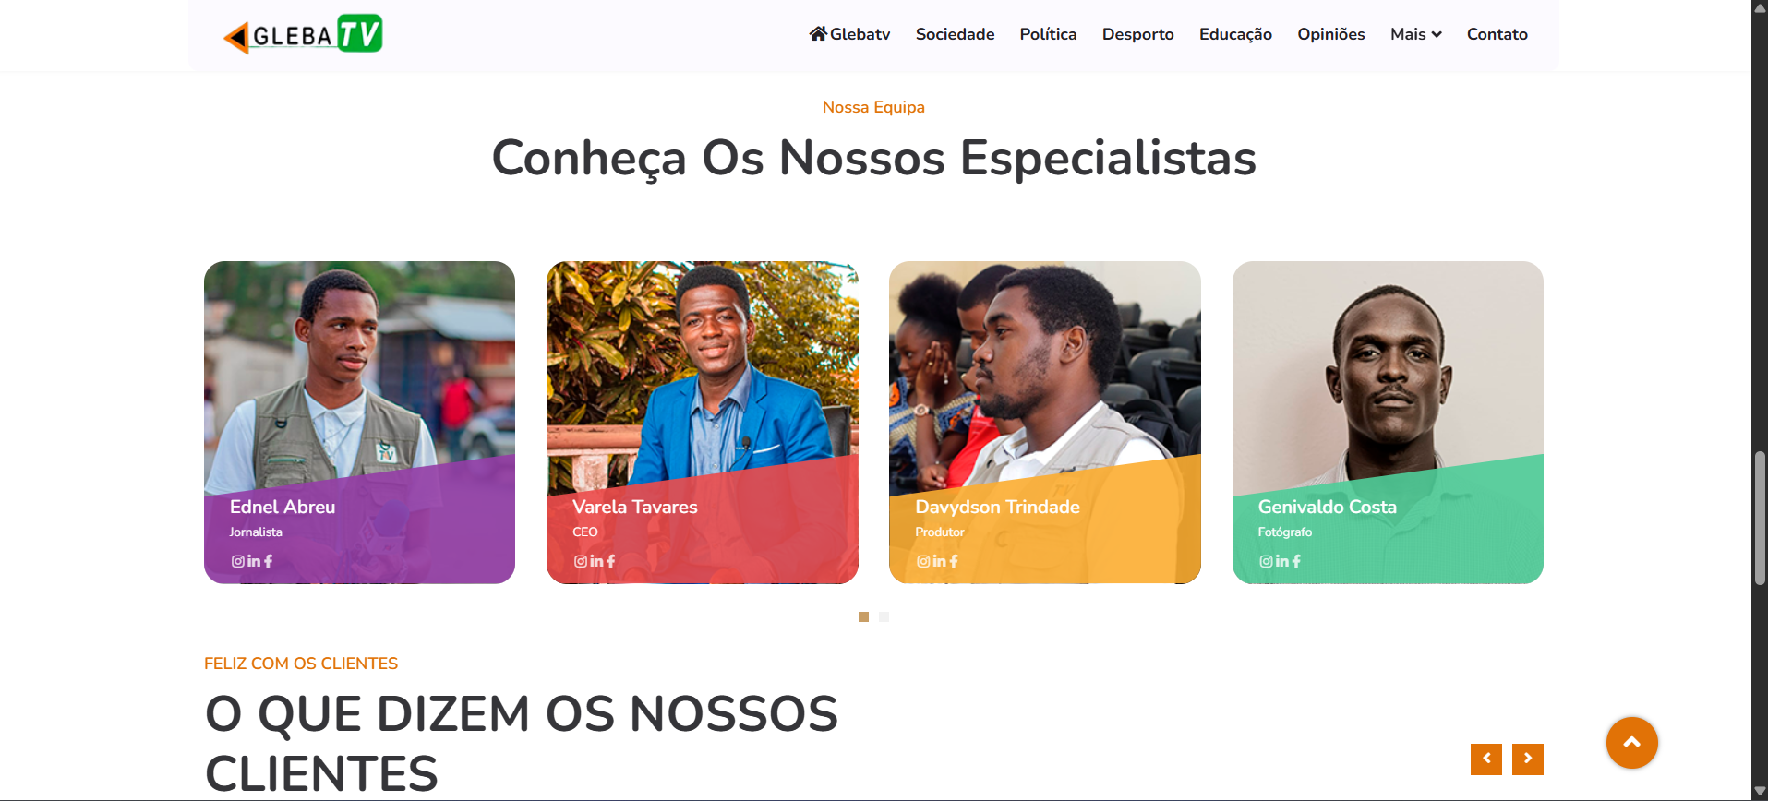
Task: Go to Glebatv home link
Action: pyautogui.click(x=849, y=34)
